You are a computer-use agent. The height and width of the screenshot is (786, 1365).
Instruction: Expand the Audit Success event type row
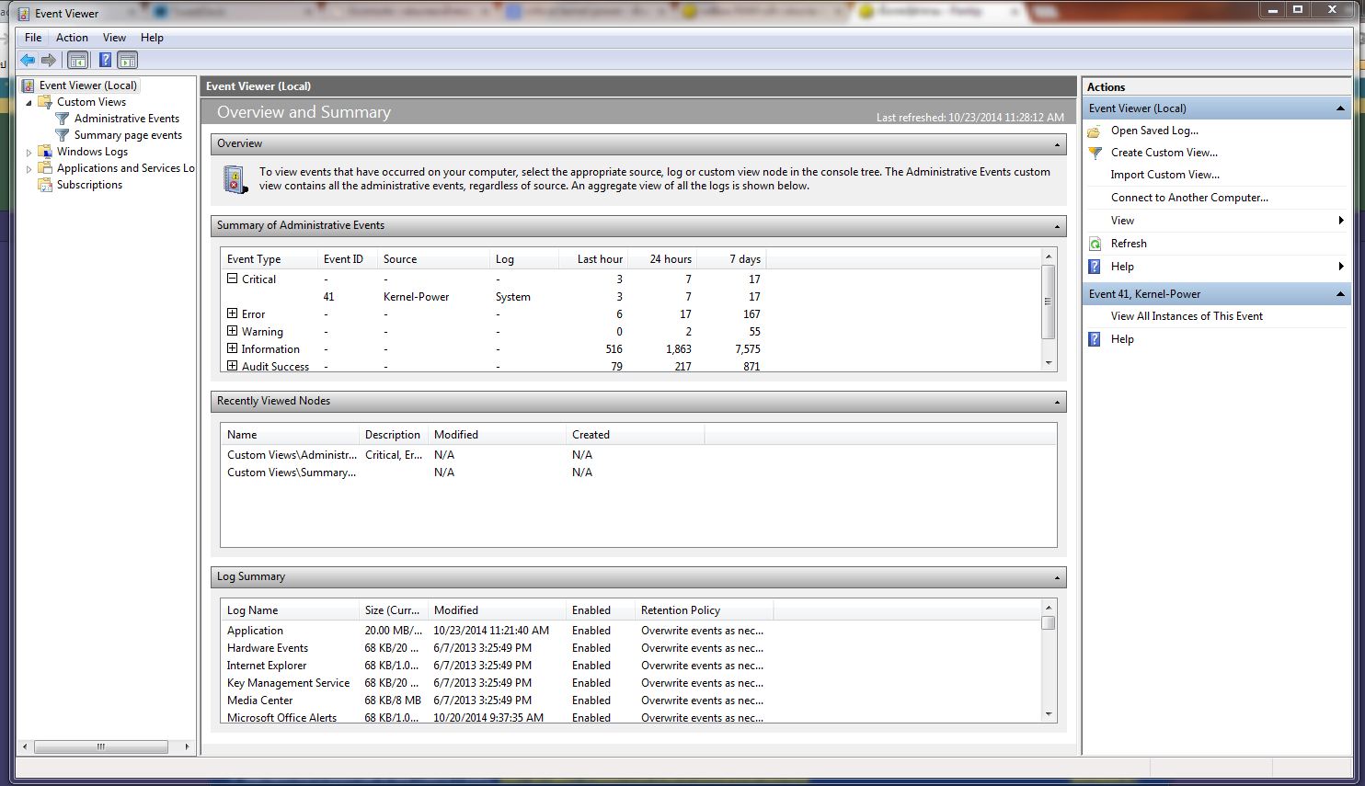coord(232,366)
